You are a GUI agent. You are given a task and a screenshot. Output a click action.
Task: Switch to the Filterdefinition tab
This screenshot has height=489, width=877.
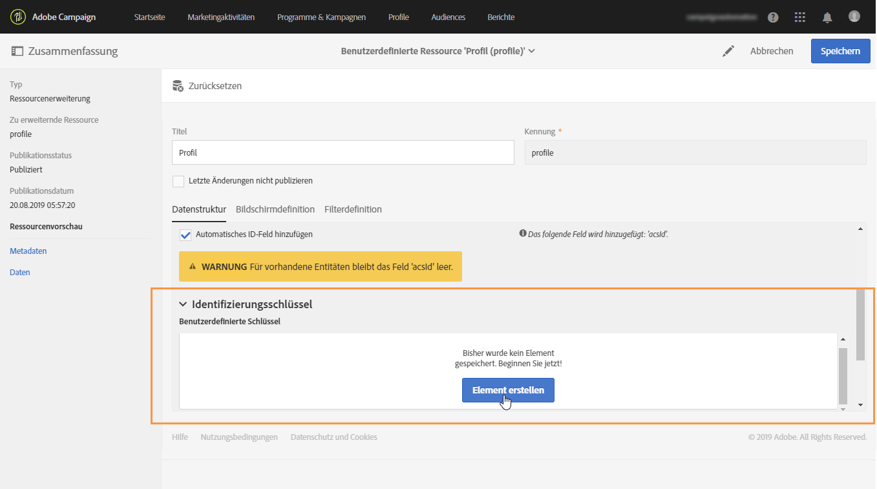(x=353, y=209)
